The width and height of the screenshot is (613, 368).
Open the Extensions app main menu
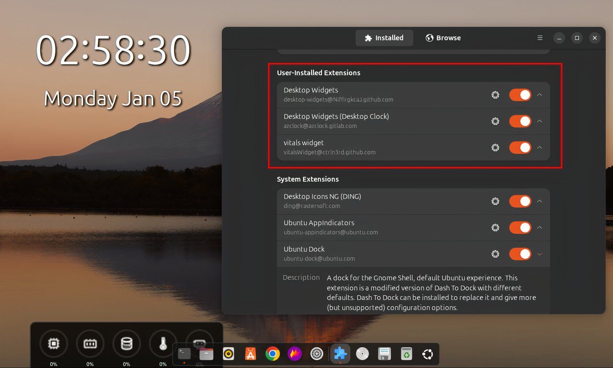[x=540, y=37]
